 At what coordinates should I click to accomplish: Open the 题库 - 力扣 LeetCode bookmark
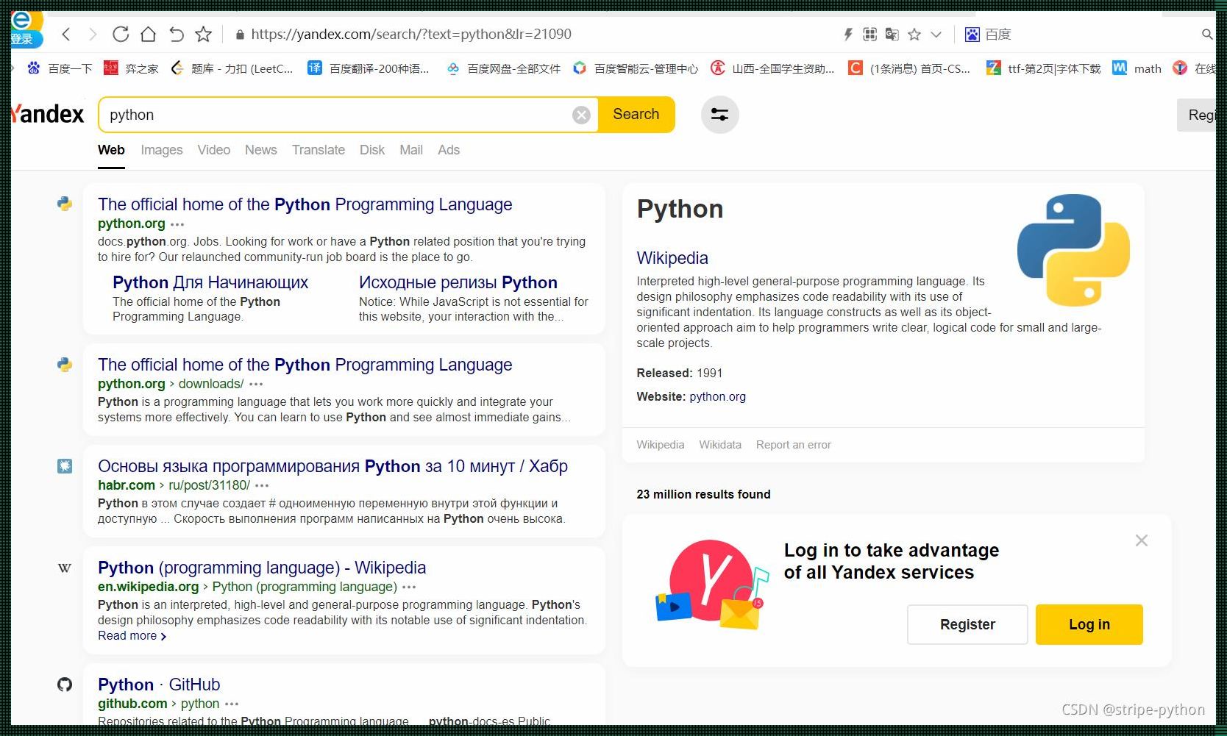[232, 68]
